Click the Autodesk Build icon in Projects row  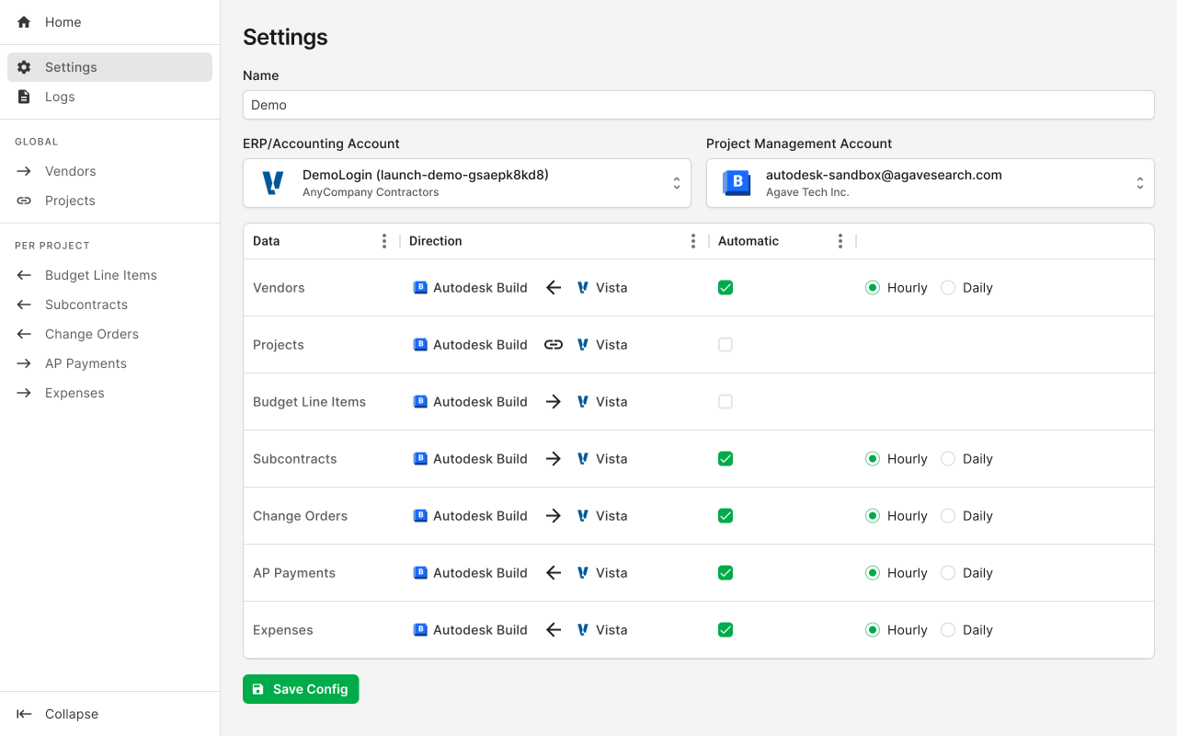click(x=420, y=345)
